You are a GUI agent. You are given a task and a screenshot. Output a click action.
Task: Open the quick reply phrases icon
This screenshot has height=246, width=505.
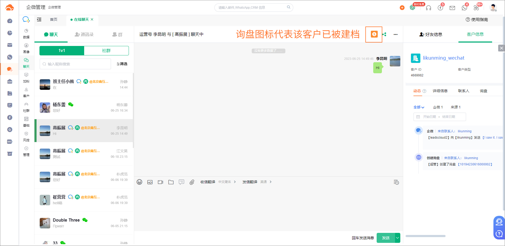(x=181, y=182)
